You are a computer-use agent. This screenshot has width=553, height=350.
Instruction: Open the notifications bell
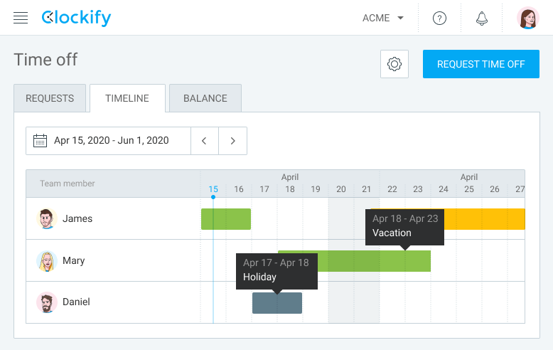(481, 18)
